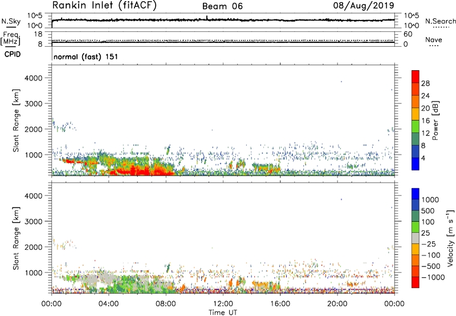Screen dimensions: 456x316
Task: Click the '08:00' time axis tick
Action: (x=165, y=304)
